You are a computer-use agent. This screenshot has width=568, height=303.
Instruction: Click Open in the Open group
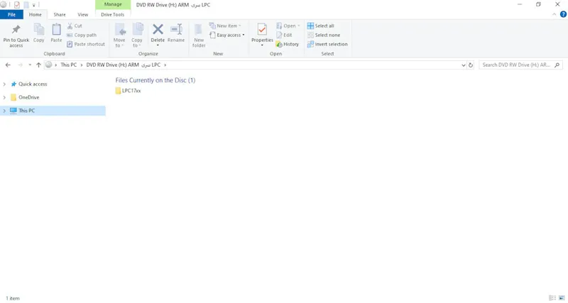(x=288, y=26)
